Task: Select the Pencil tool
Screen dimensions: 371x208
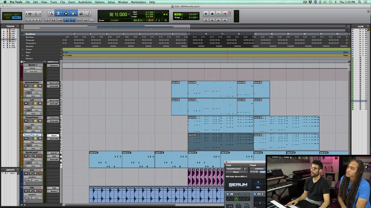Action: coord(88,14)
